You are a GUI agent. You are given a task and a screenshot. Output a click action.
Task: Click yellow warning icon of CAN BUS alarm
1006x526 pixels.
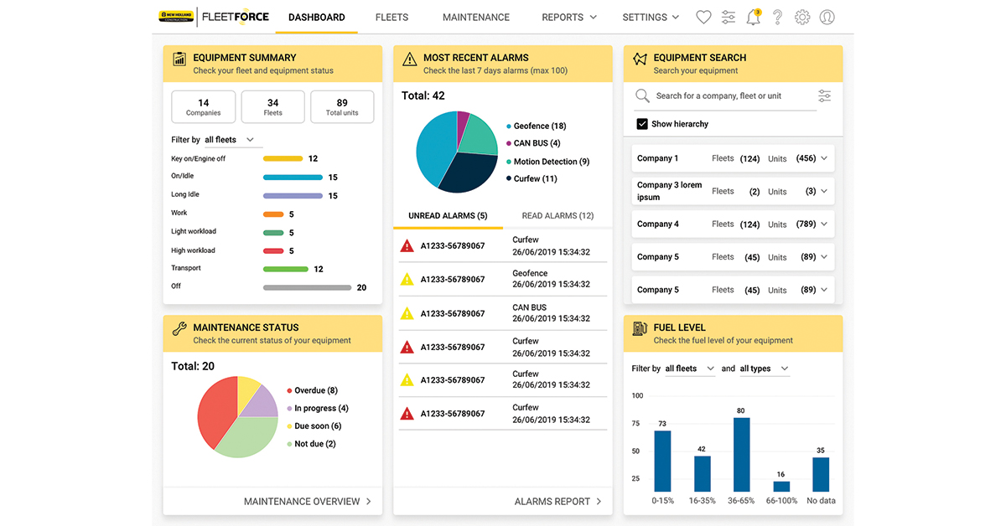coord(407,313)
